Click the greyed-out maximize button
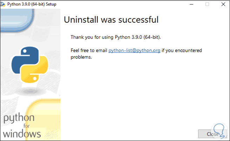Viewport: 230px width, 141px height. (x=207, y=4)
